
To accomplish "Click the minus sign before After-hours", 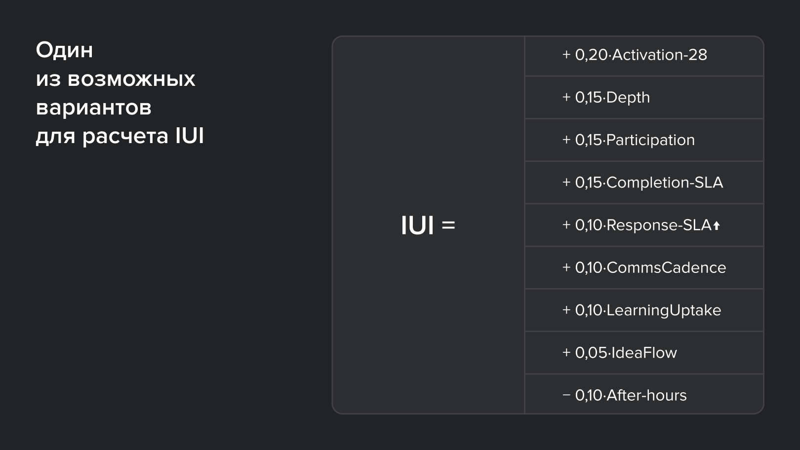I will point(566,395).
